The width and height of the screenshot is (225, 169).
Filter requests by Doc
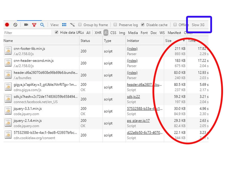coord(154,33)
